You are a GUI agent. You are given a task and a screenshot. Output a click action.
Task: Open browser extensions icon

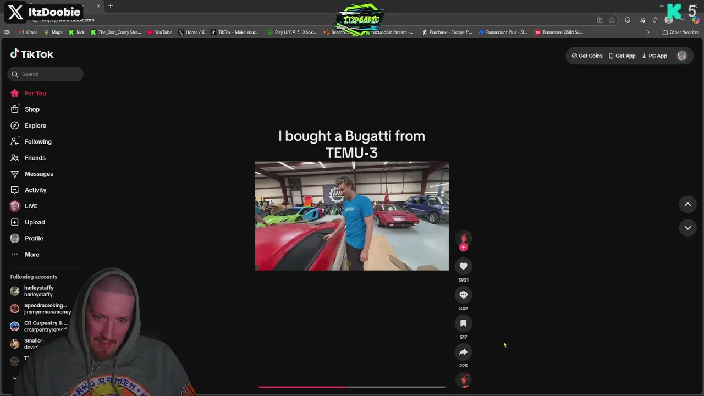pyautogui.click(x=628, y=20)
